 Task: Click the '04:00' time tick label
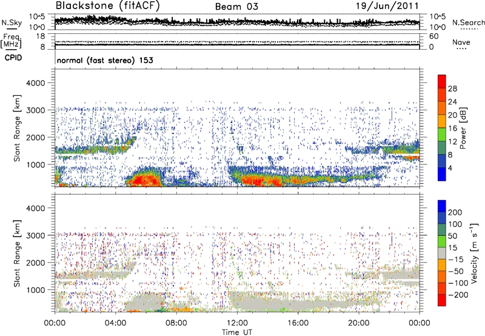point(116,323)
